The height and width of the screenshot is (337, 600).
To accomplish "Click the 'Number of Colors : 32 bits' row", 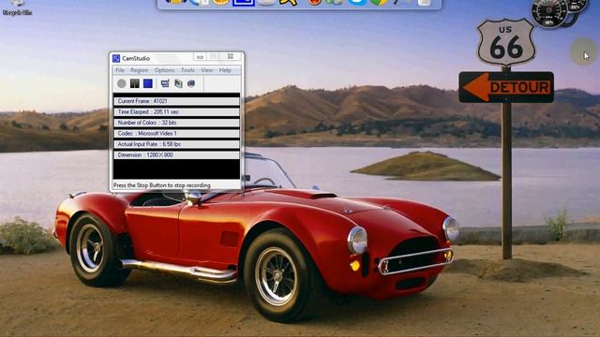I will tap(176, 123).
